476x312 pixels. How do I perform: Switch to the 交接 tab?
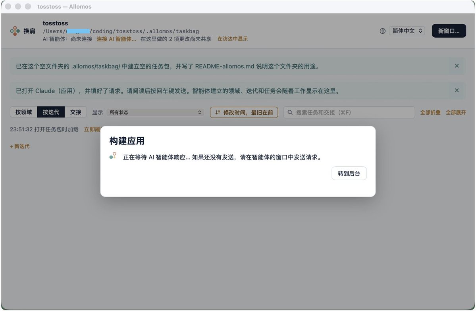coord(75,112)
